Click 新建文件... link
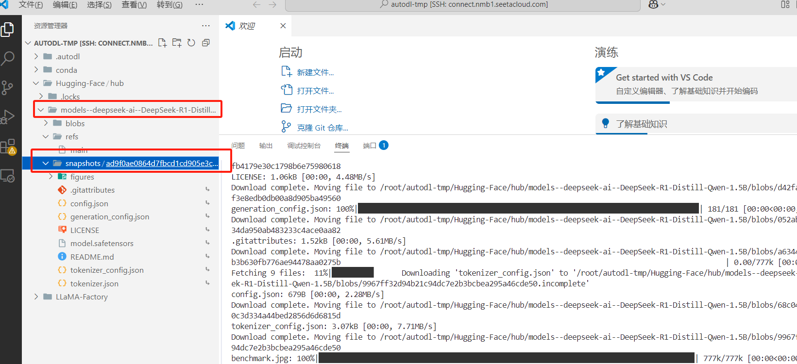The width and height of the screenshot is (797, 364). pos(315,72)
